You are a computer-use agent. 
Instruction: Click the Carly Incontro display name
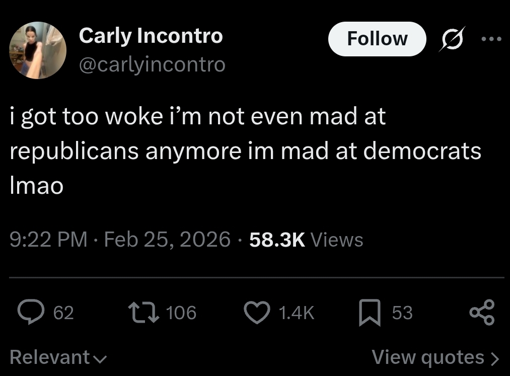pyautogui.click(x=151, y=35)
